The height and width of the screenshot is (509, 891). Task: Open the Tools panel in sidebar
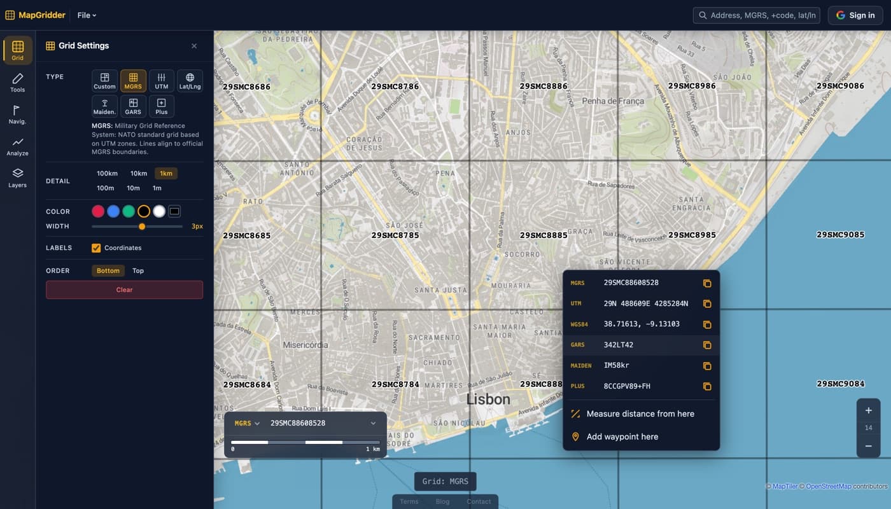[x=17, y=83]
